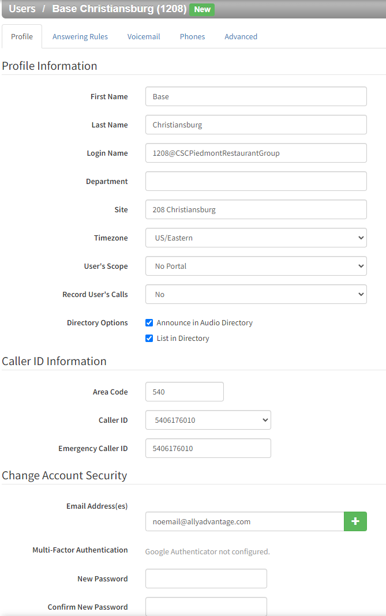Expand the Record User's Calls dropdown

click(x=256, y=294)
